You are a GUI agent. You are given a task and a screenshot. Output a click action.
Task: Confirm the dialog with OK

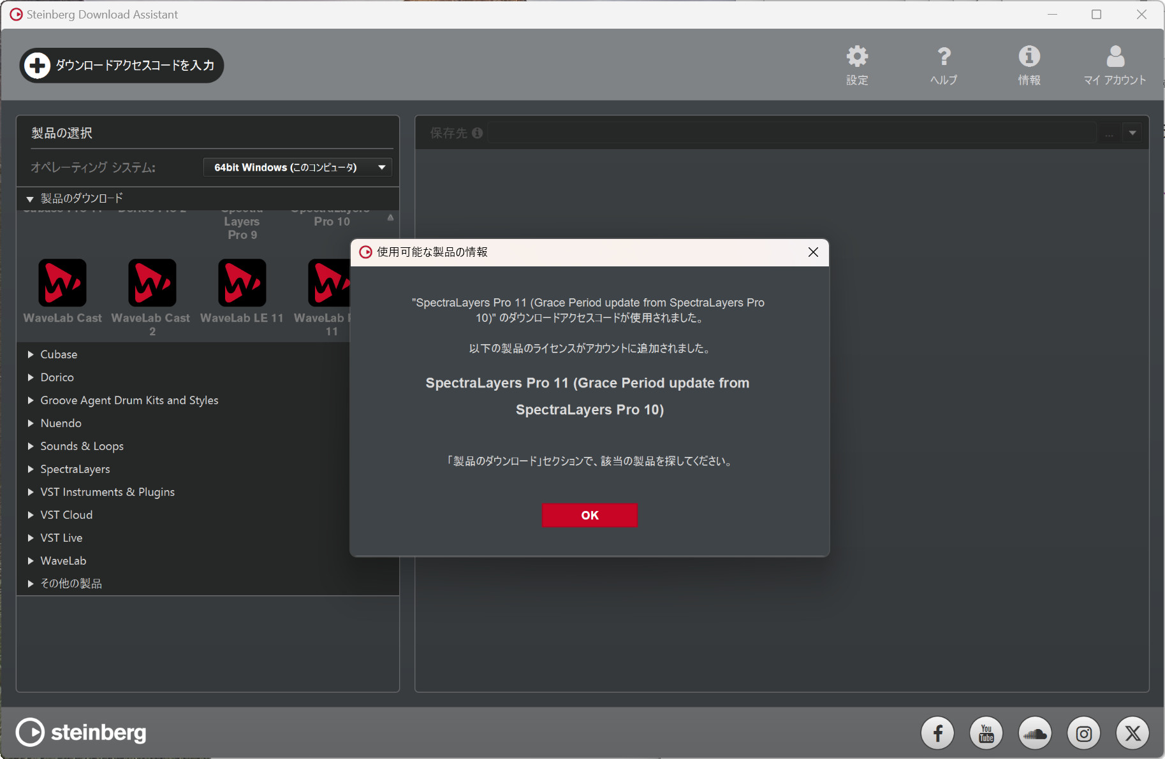click(590, 515)
